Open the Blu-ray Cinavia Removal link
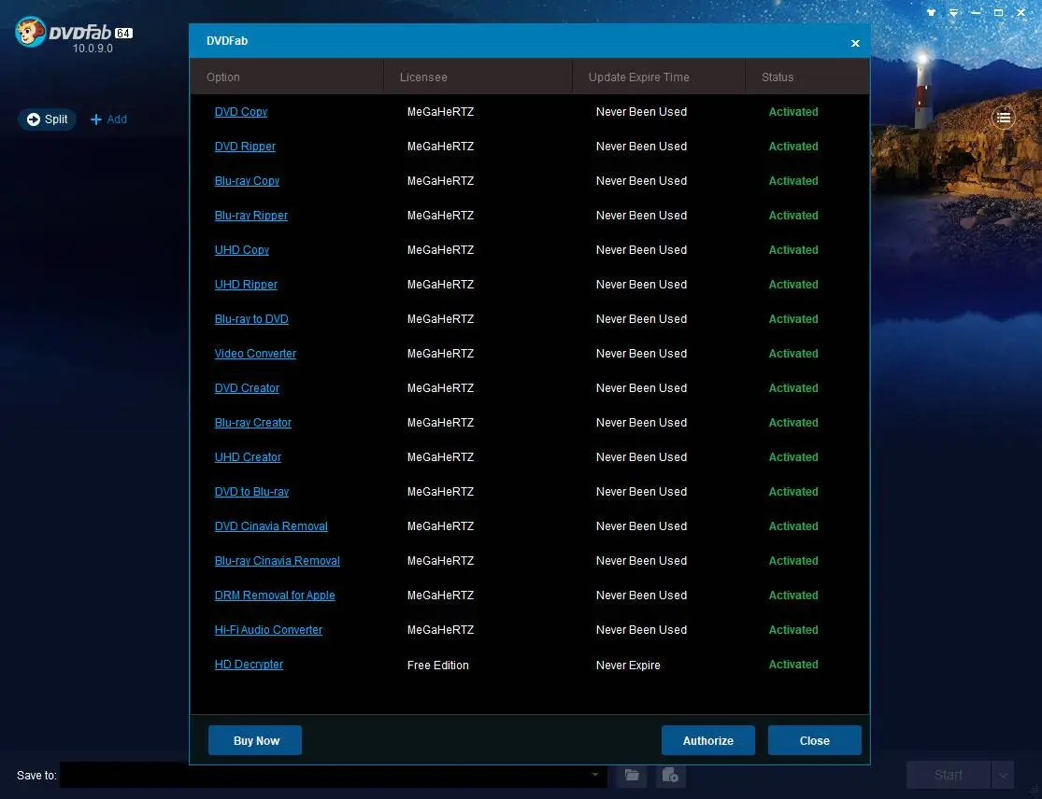This screenshot has width=1042, height=799. (278, 560)
